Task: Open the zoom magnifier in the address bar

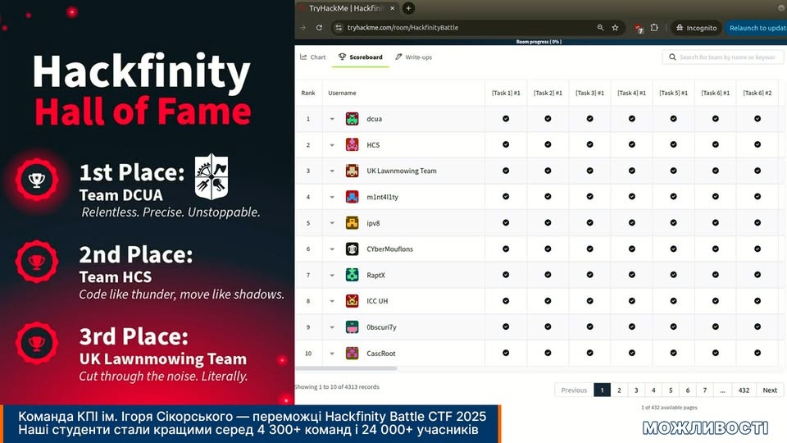Action: tap(600, 27)
